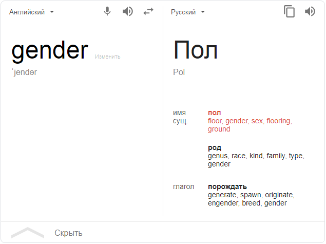The image size is (326, 244).
Task: Click the source word gender text field
Action: click(x=50, y=51)
